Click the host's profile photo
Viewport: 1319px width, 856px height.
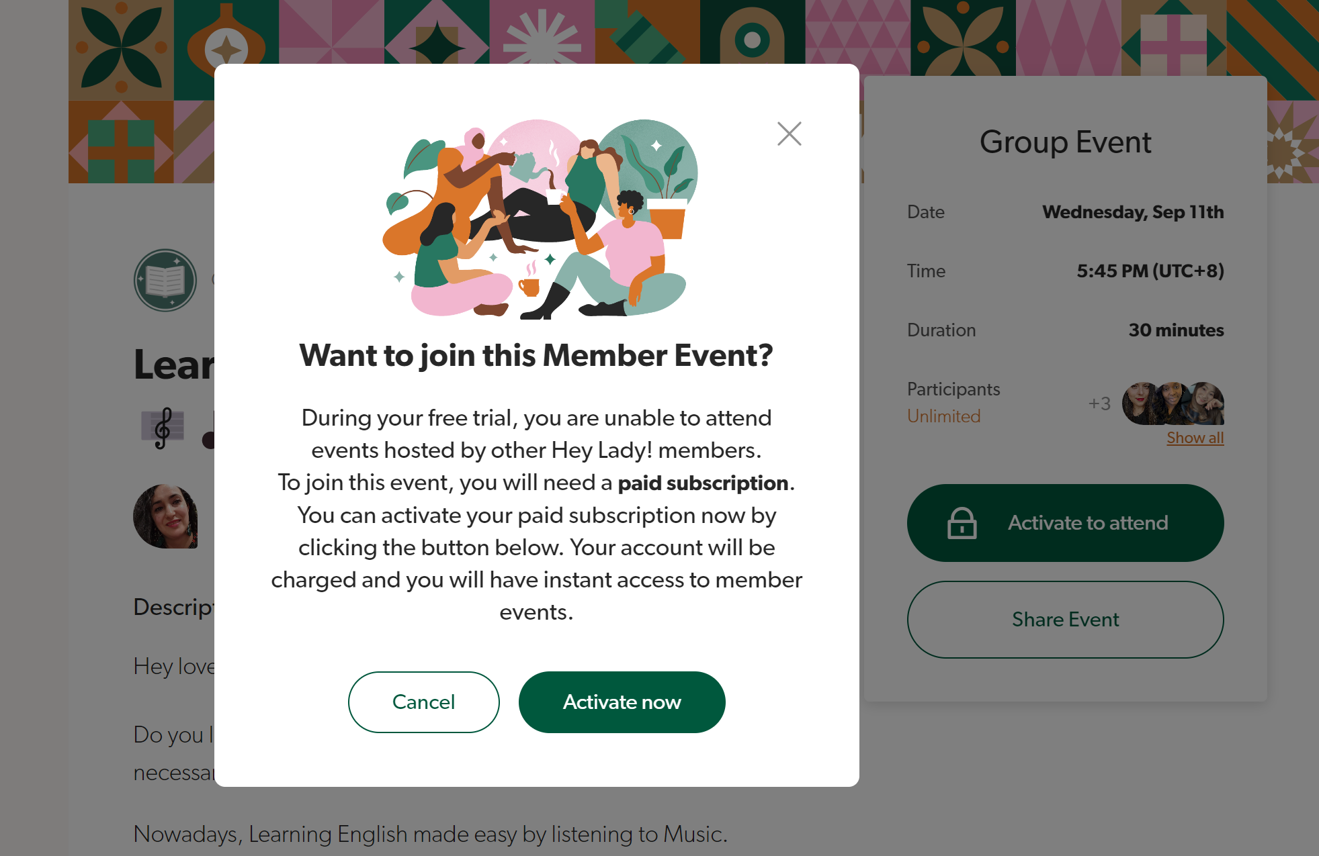point(165,516)
